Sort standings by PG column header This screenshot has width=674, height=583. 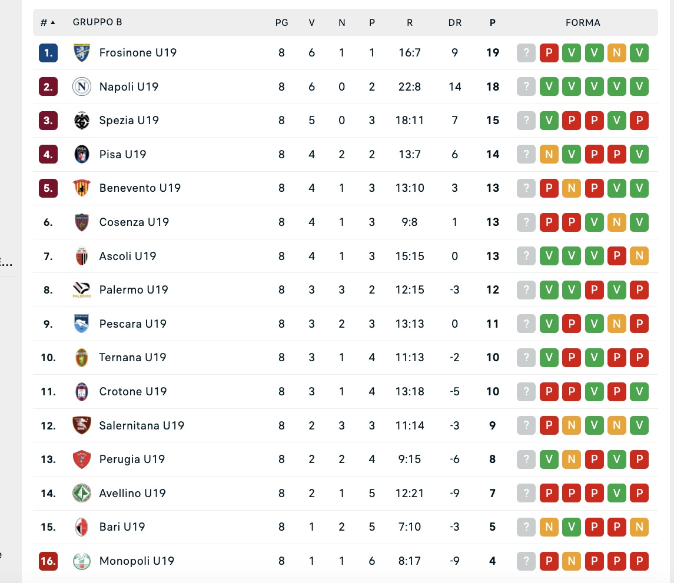click(281, 22)
